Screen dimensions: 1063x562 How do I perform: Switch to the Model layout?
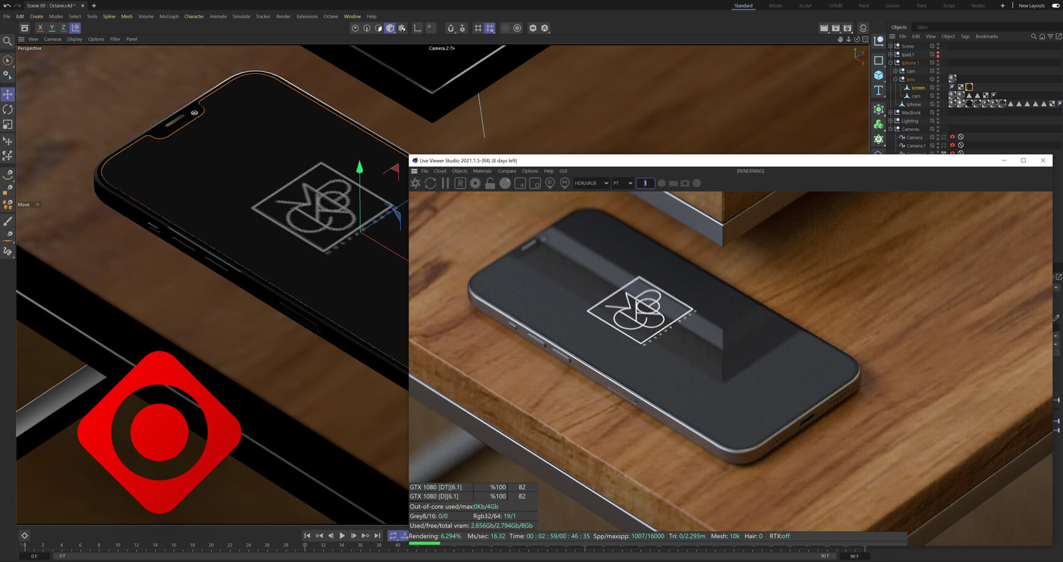tap(775, 5)
